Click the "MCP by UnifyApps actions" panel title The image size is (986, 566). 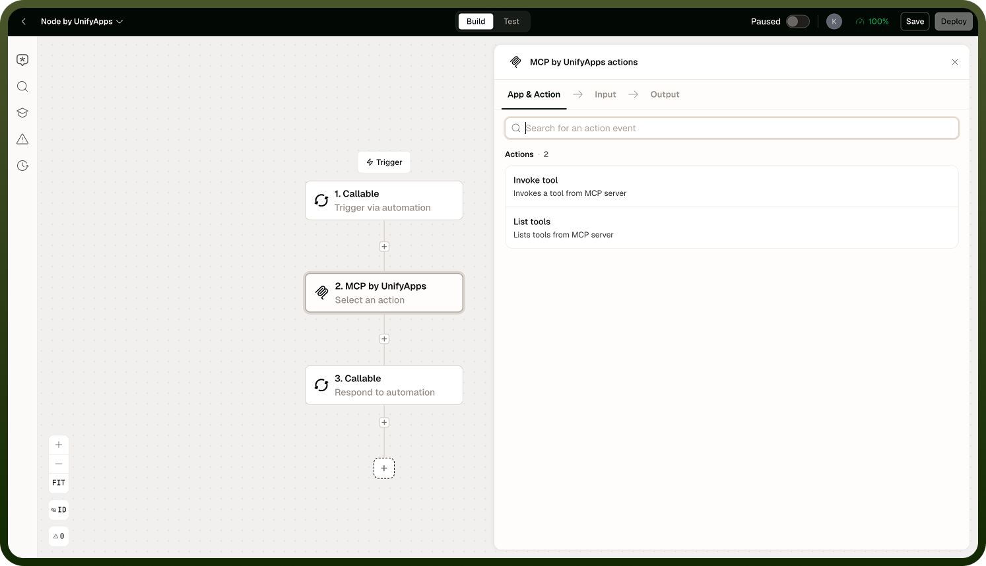pyautogui.click(x=584, y=62)
